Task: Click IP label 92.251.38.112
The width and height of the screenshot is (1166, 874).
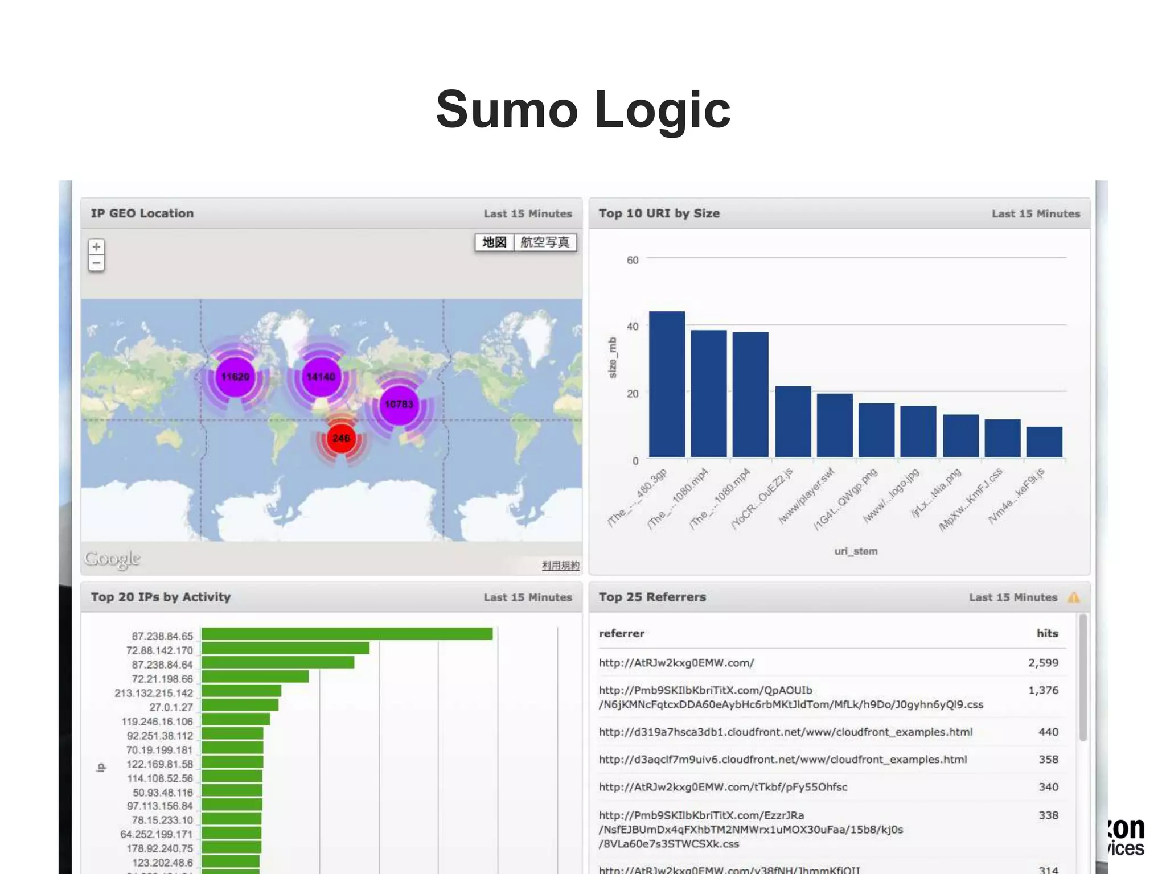Action: tap(160, 736)
